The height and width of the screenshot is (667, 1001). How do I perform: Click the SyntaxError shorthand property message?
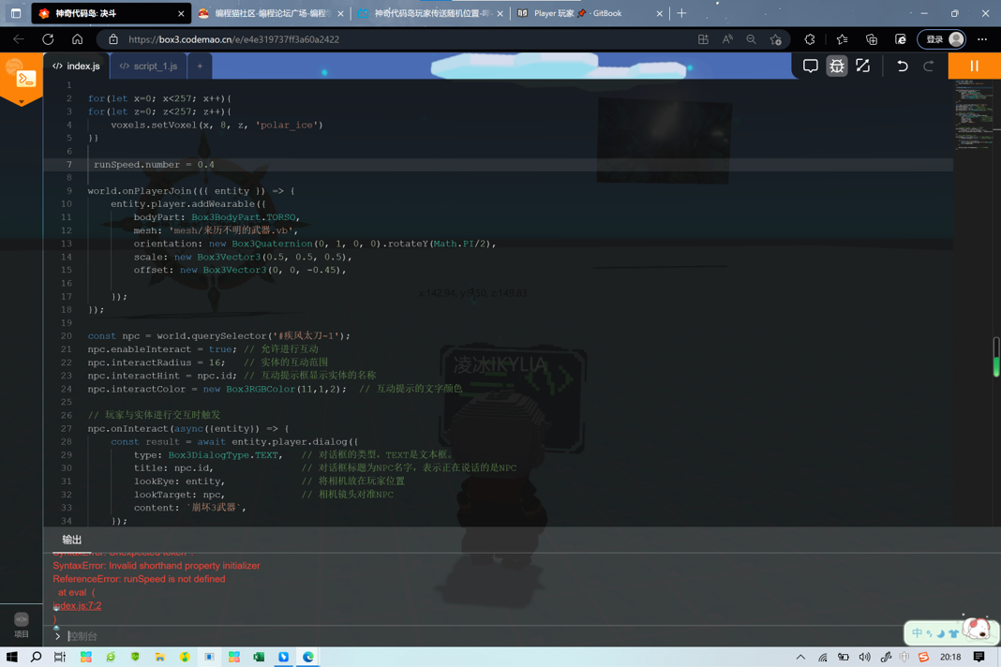[157, 566]
